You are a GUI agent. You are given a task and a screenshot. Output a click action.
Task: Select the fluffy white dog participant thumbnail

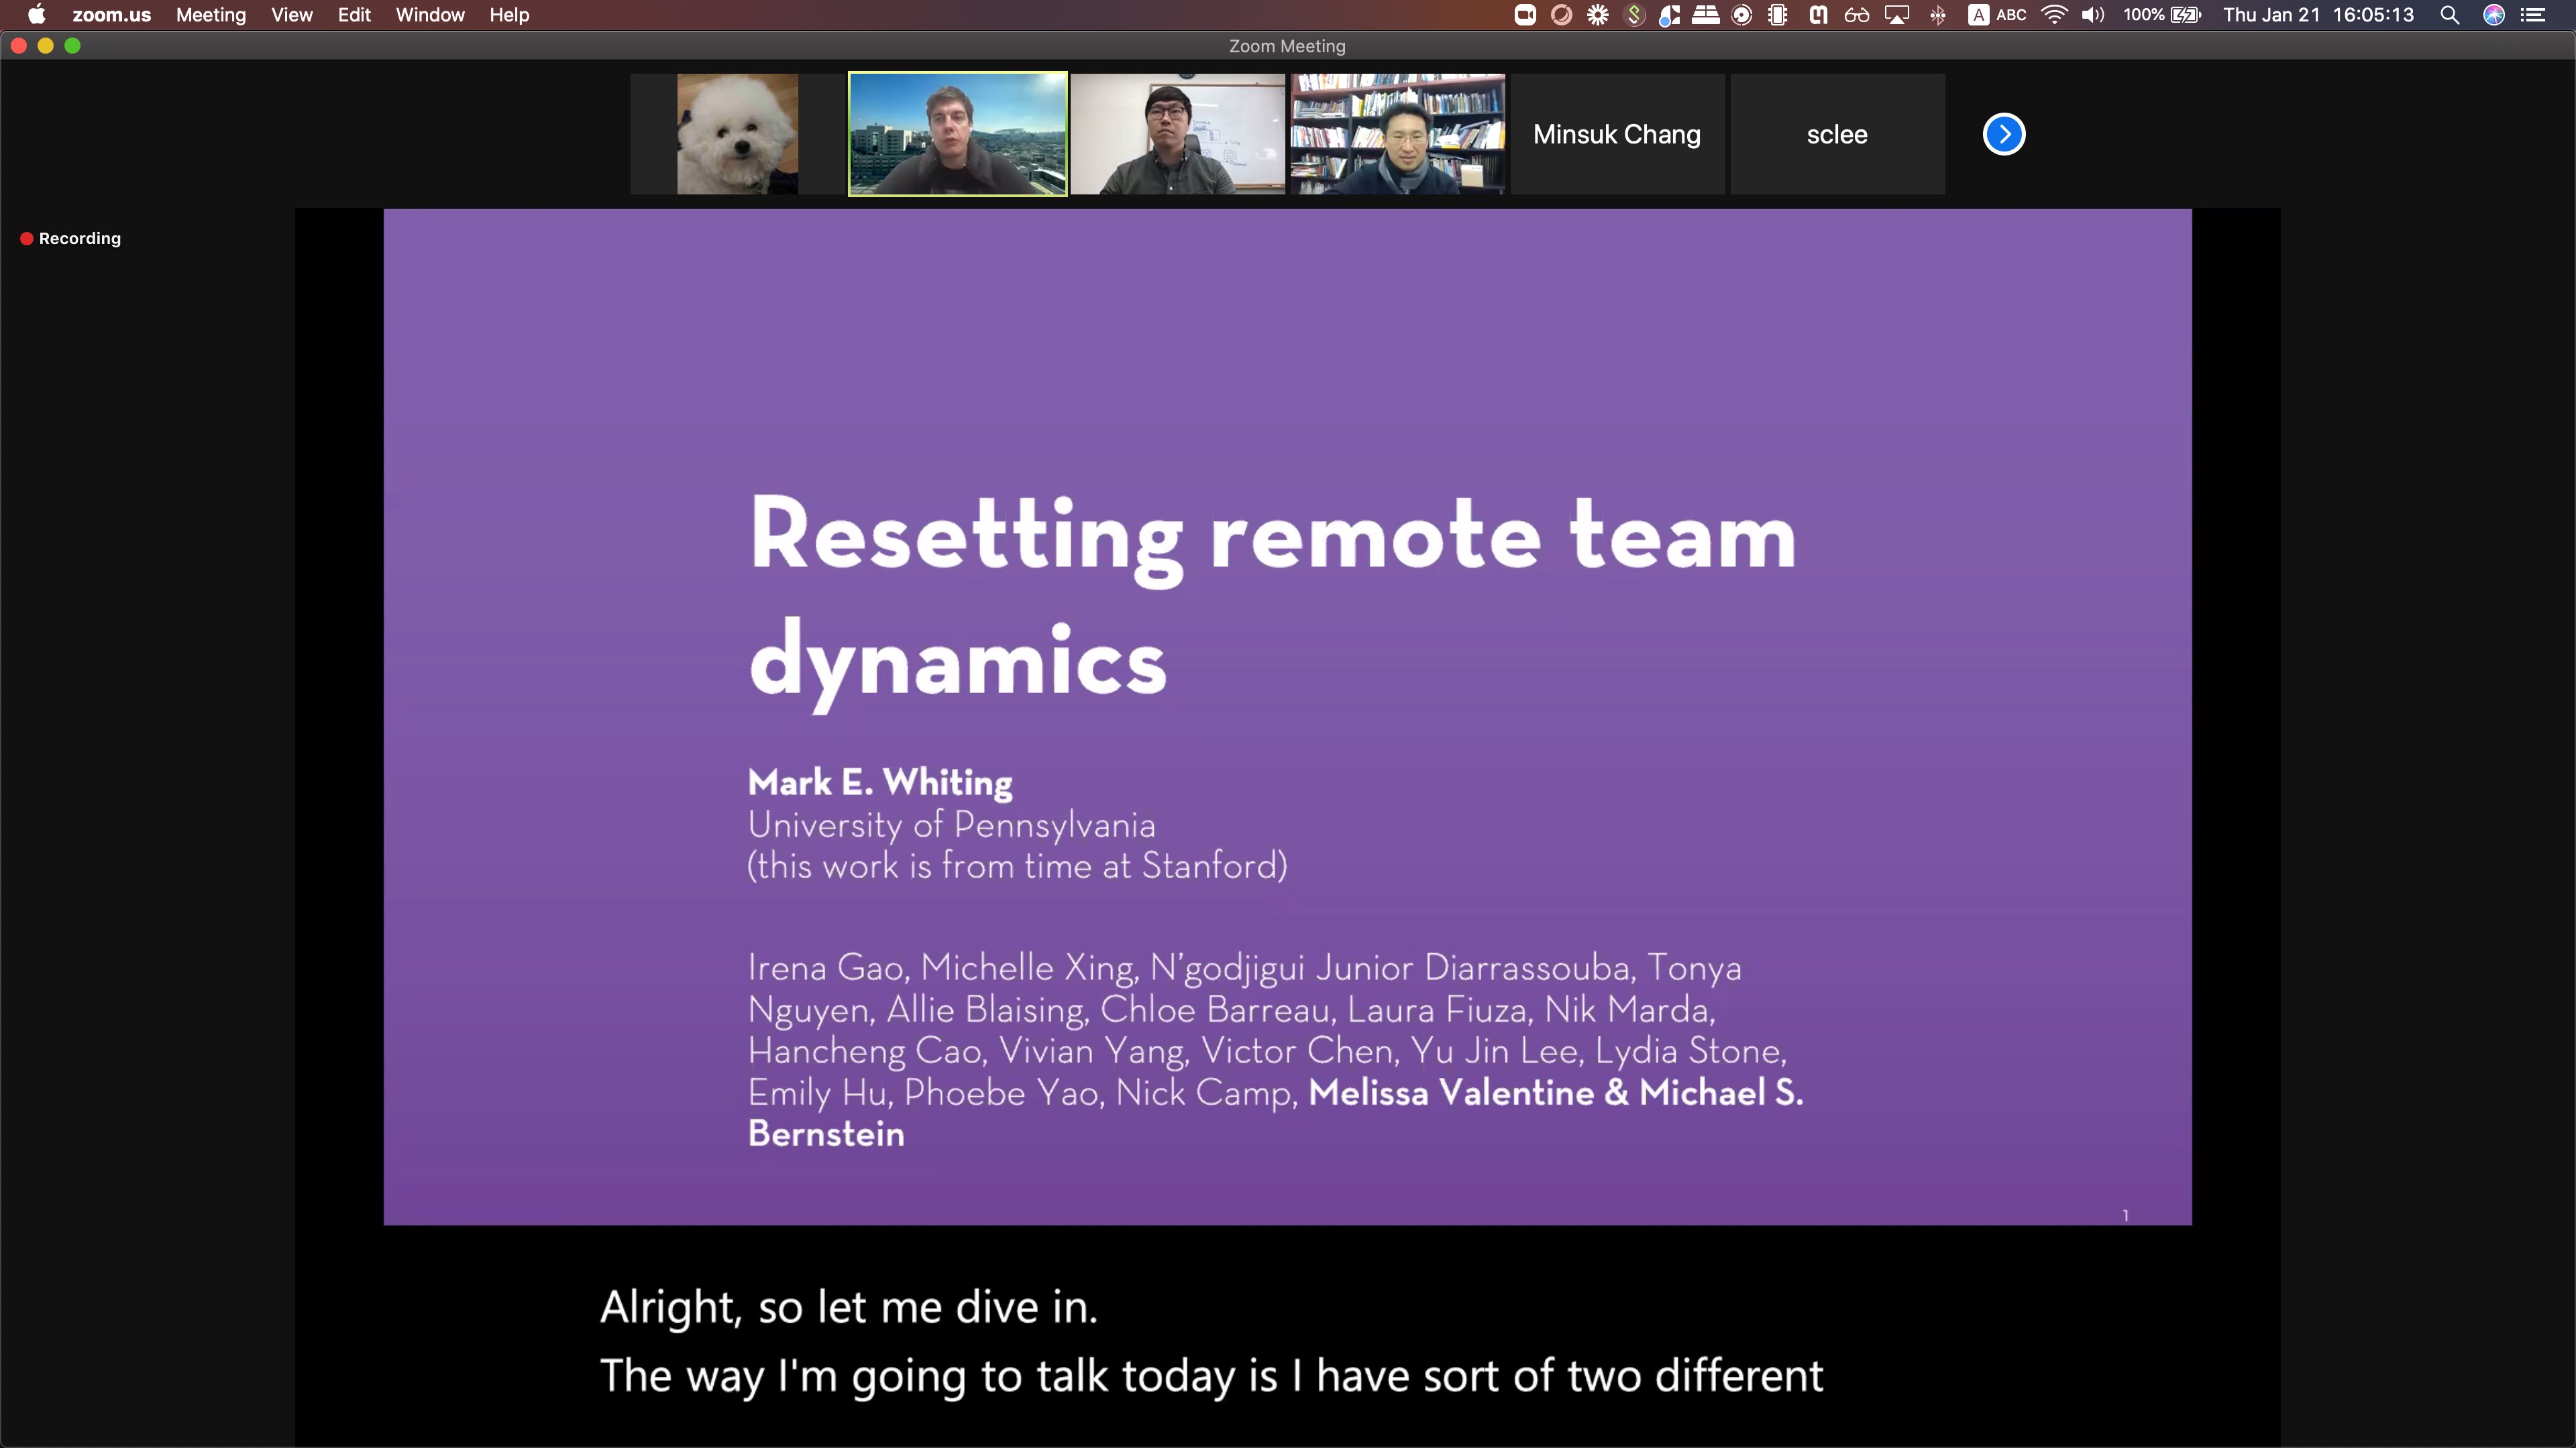737,134
